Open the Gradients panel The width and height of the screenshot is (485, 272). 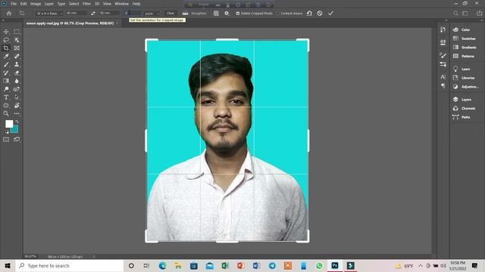465,47
